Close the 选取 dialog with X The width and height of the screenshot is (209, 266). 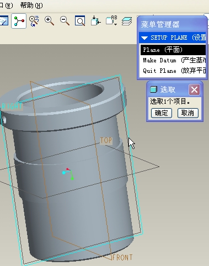coord(194,89)
